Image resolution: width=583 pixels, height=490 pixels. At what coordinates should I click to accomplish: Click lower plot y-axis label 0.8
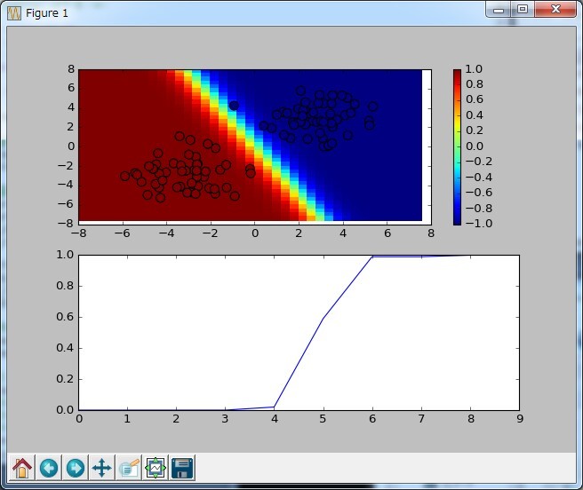65,286
